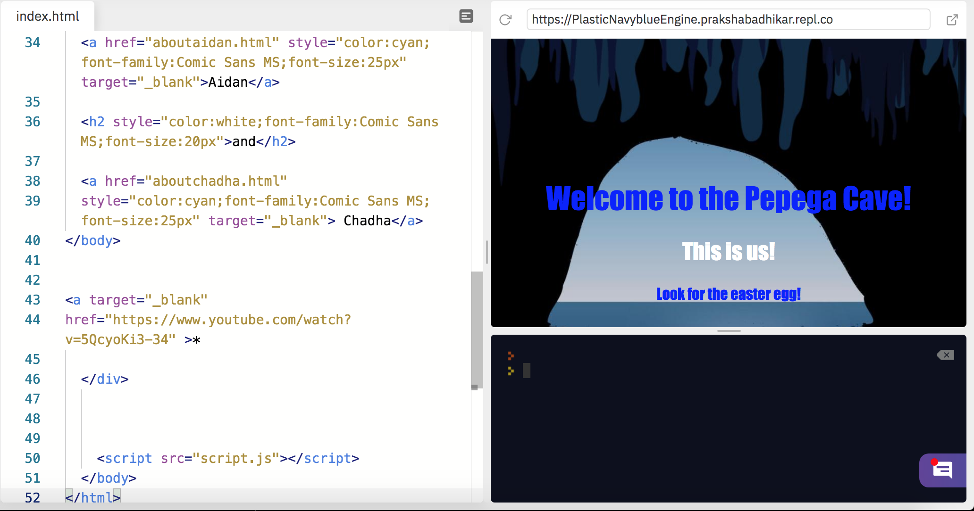Click the closing </html> tag in editor
The width and height of the screenshot is (974, 511).
point(93,497)
